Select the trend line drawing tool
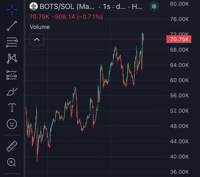The height and width of the screenshot is (177, 200). coord(12,26)
